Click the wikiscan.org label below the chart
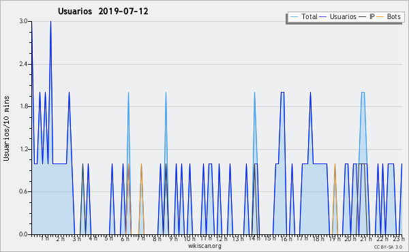409x252 pixels. pyautogui.click(x=204, y=246)
